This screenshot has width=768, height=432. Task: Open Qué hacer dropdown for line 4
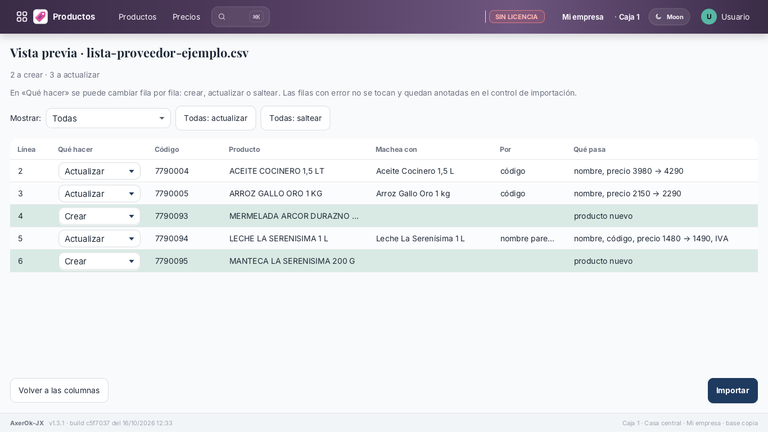point(100,216)
